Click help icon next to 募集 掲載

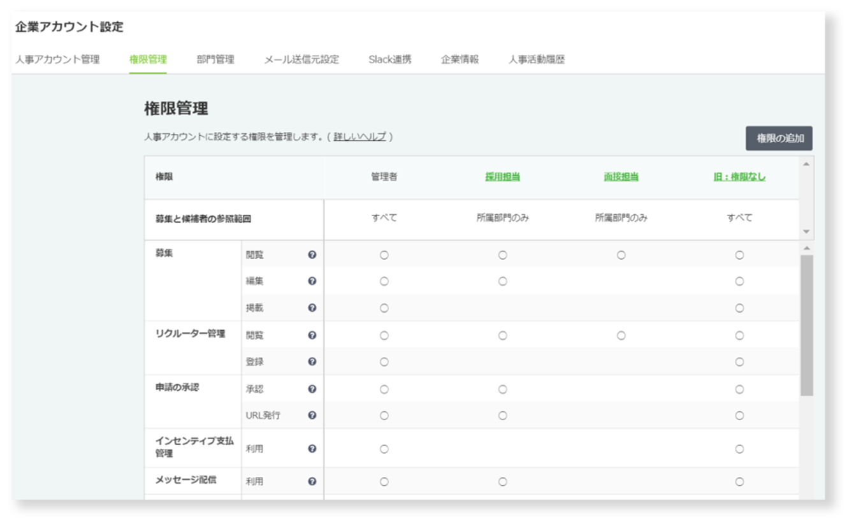pos(312,308)
